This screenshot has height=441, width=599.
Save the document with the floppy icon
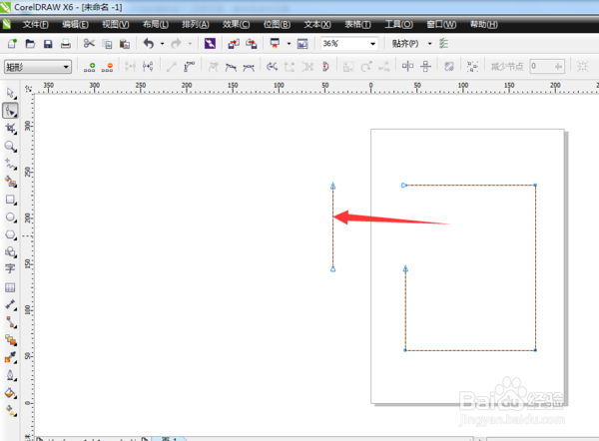click(48, 44)
